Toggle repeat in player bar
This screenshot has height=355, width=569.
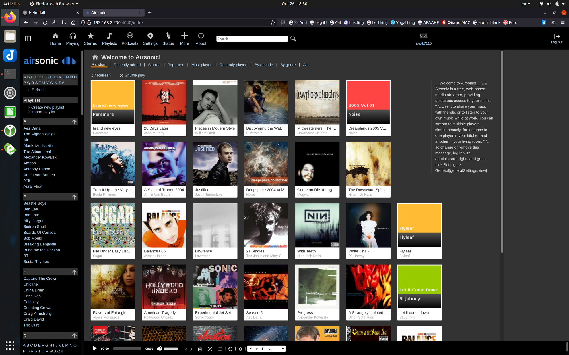pos(220,349)
